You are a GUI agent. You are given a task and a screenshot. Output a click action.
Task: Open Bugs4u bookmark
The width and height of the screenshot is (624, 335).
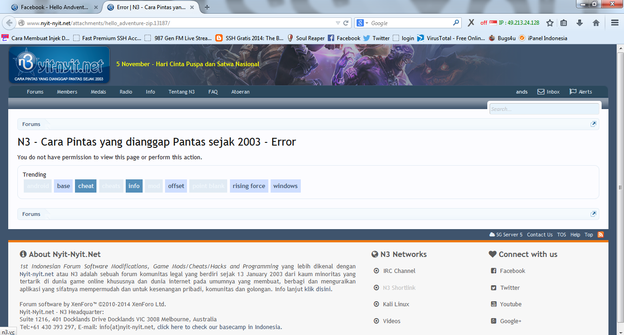(502, 38)
